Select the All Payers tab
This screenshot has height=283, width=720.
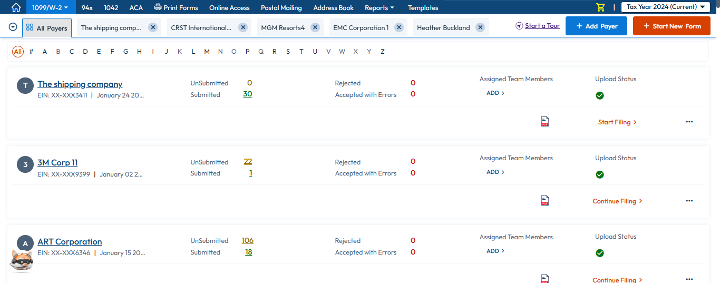47,28
